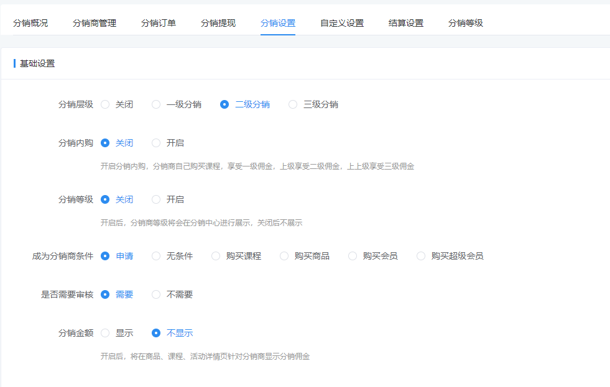Click the hint text about 显示分销佣金

point(205,357)
